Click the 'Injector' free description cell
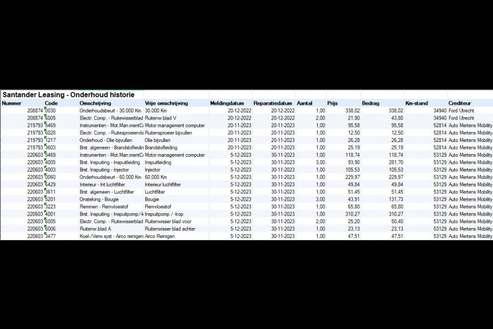The height and width of the screenshot is (329, 493). pyautogui.click(x=153, y=170)
